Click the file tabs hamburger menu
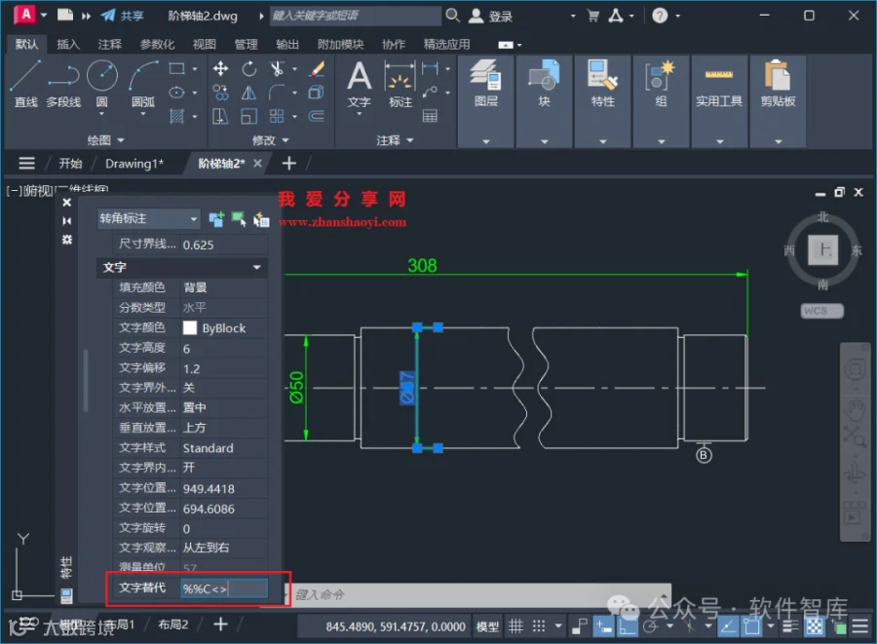Viewport: 877px width, 644px height. pyautogui.click(x=26, y=164)
